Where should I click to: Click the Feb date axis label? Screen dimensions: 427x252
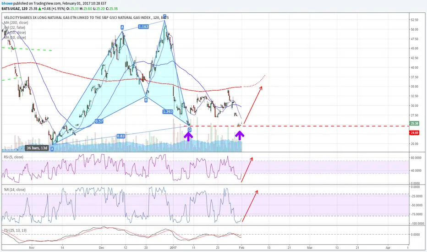pyautogui.click(x=241, y=247)
